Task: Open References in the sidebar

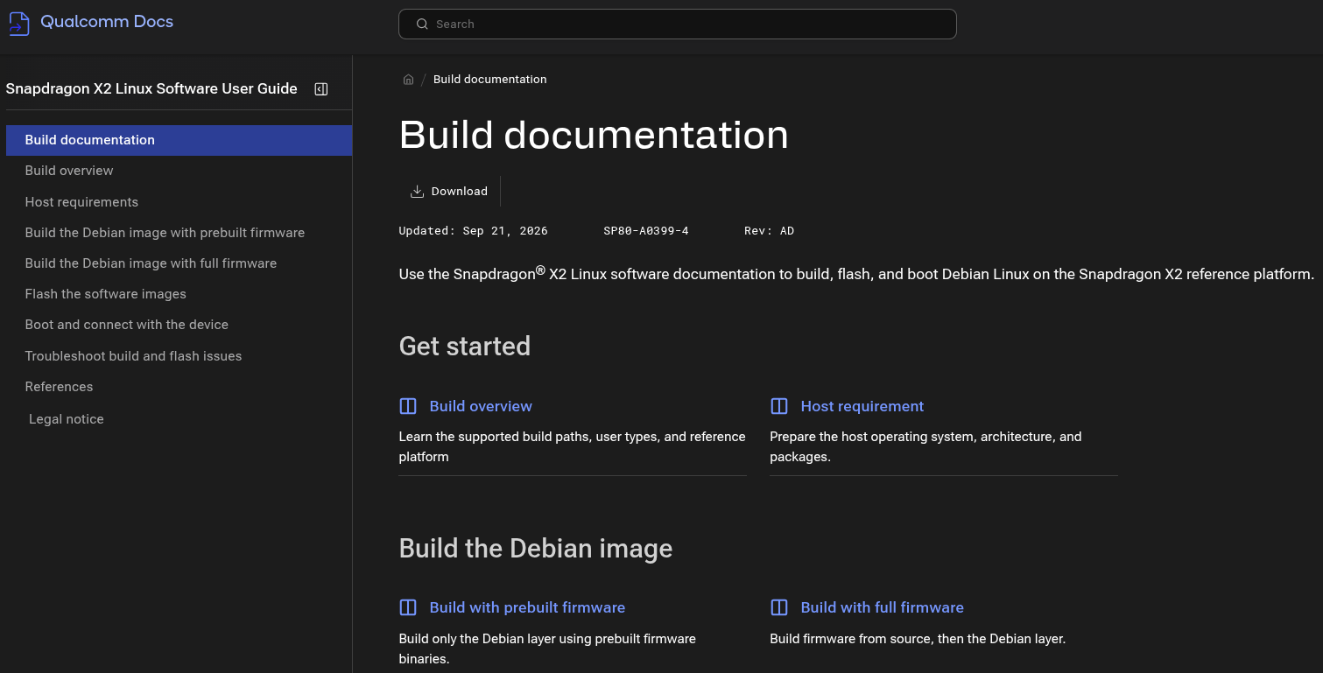Action: tap(59, 387)
